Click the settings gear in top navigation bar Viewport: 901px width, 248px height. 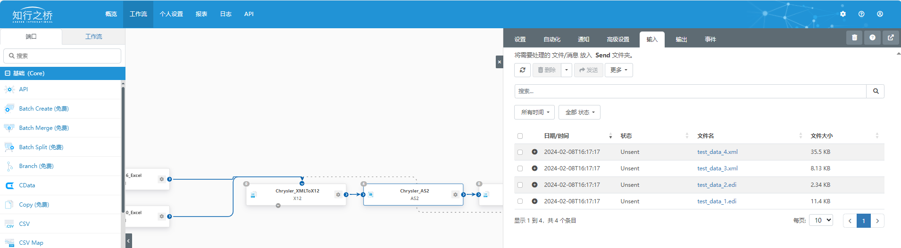click(843, 14)
